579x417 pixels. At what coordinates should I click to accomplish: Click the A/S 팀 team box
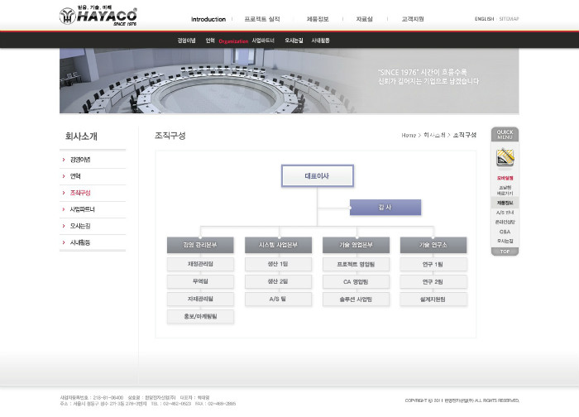(278, 299)
